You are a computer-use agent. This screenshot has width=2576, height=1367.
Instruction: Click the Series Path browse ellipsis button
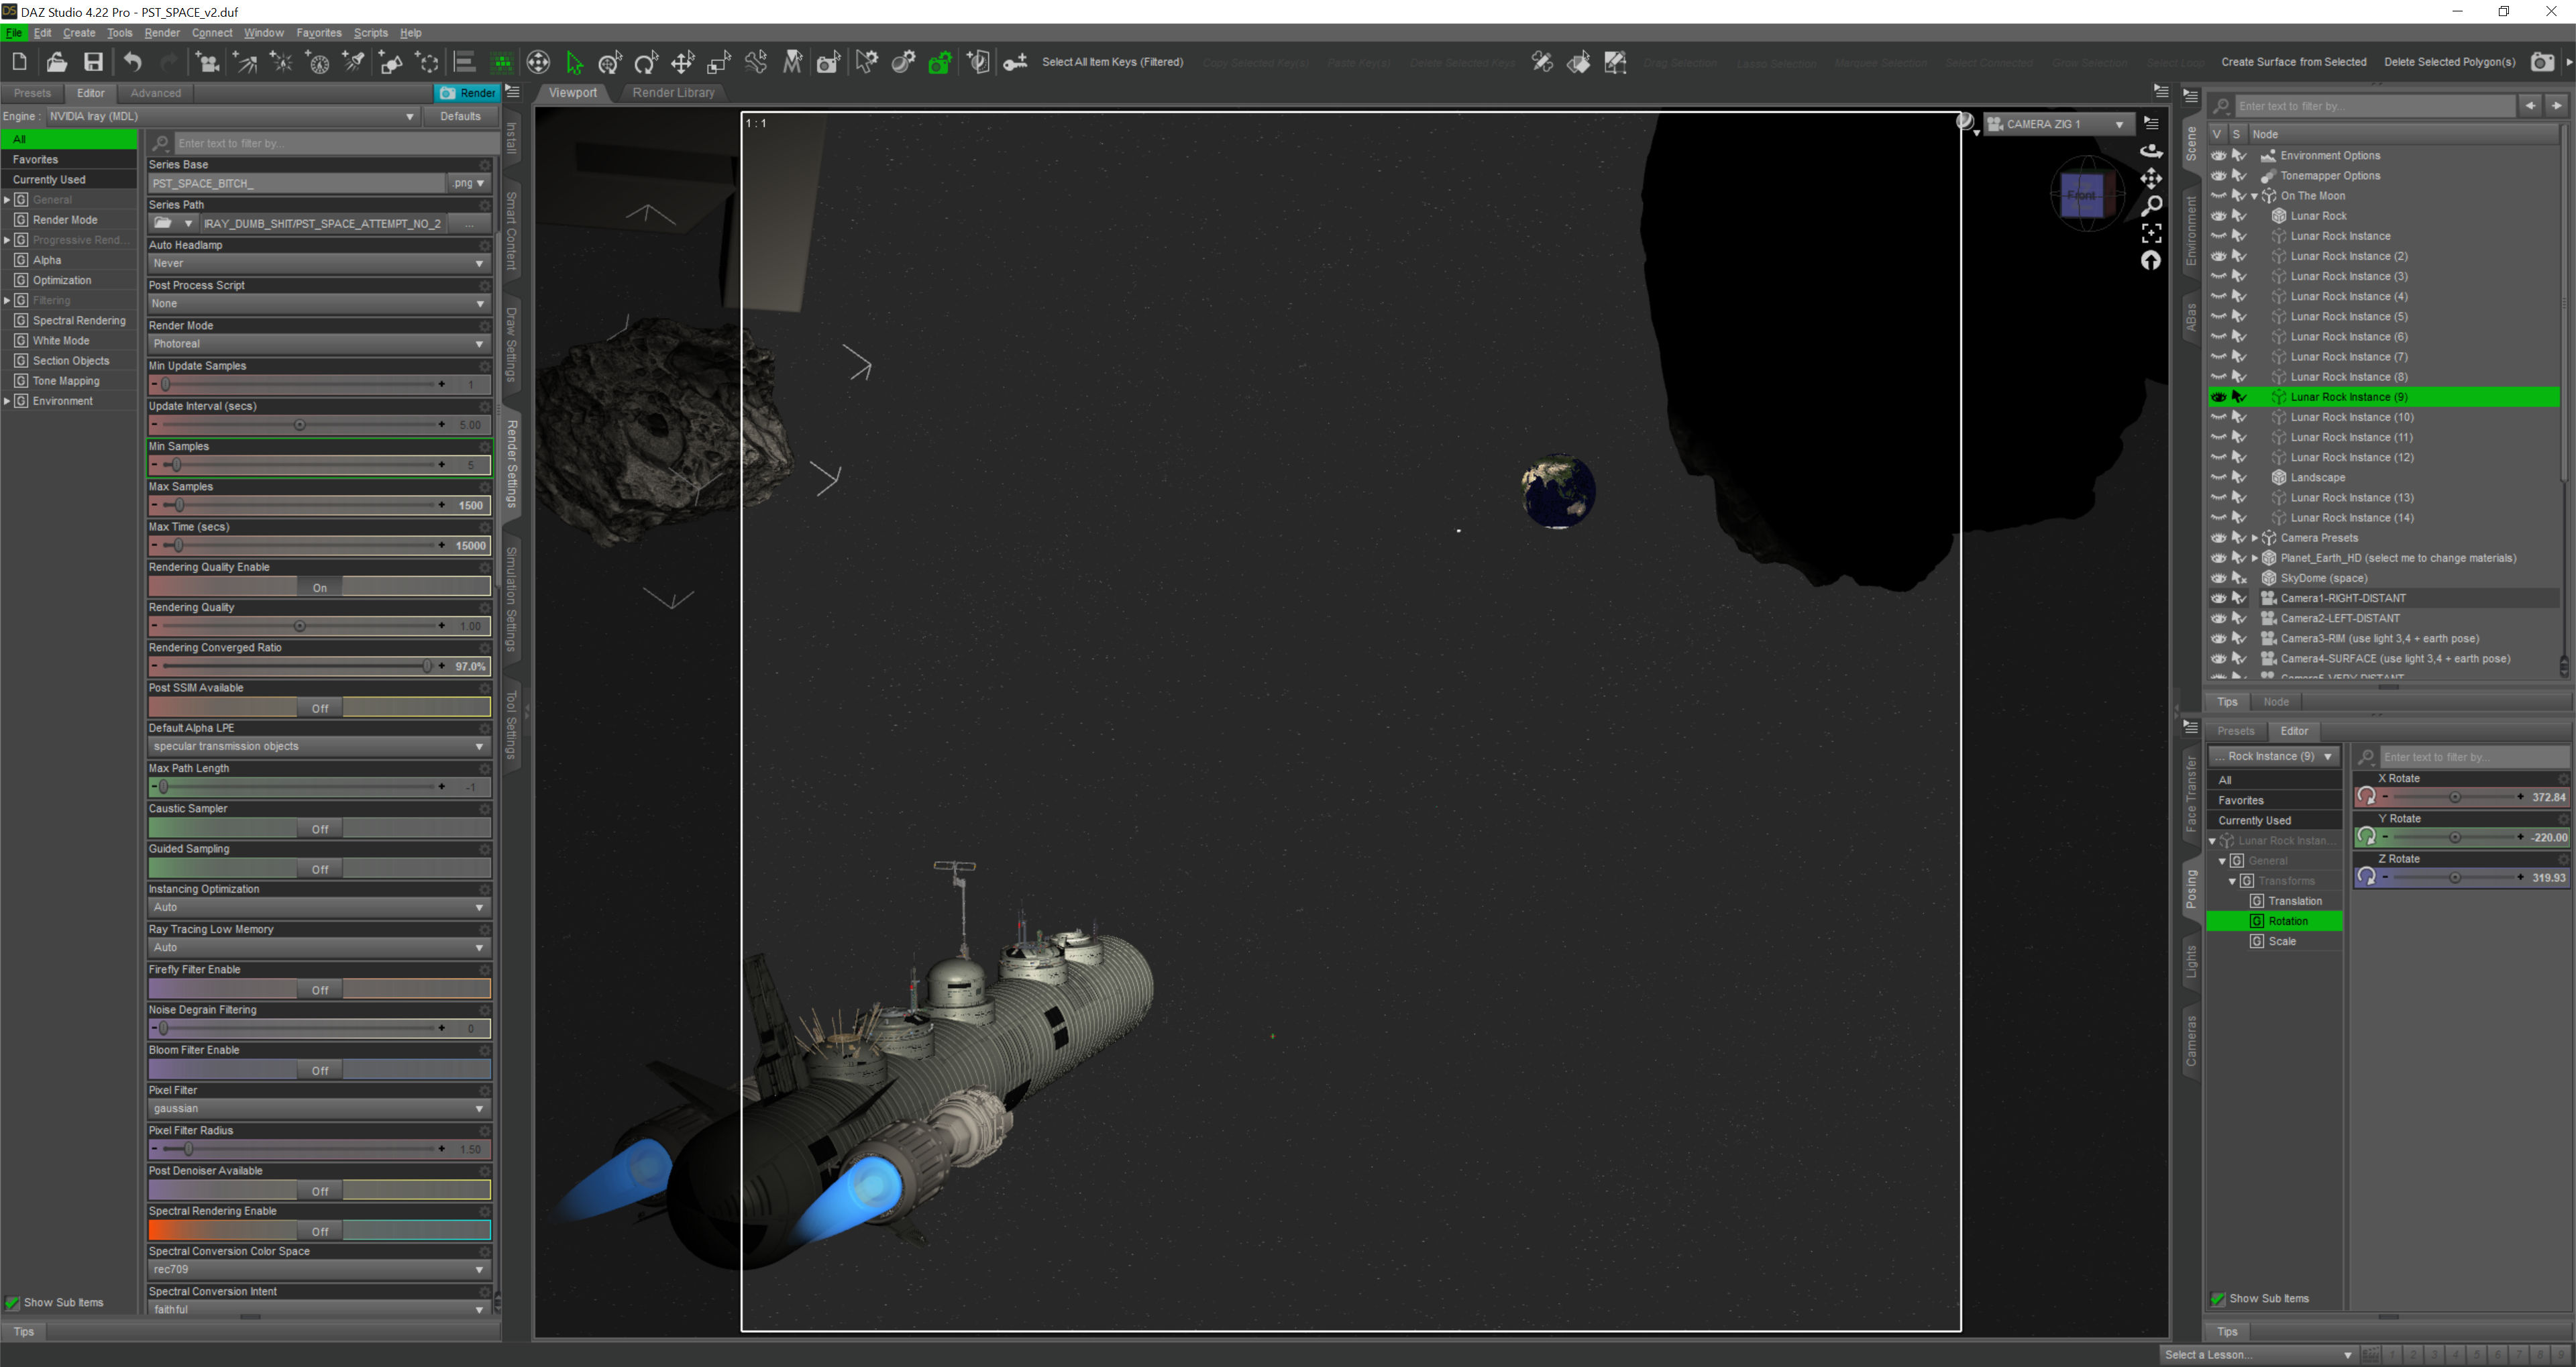point(469,223)
